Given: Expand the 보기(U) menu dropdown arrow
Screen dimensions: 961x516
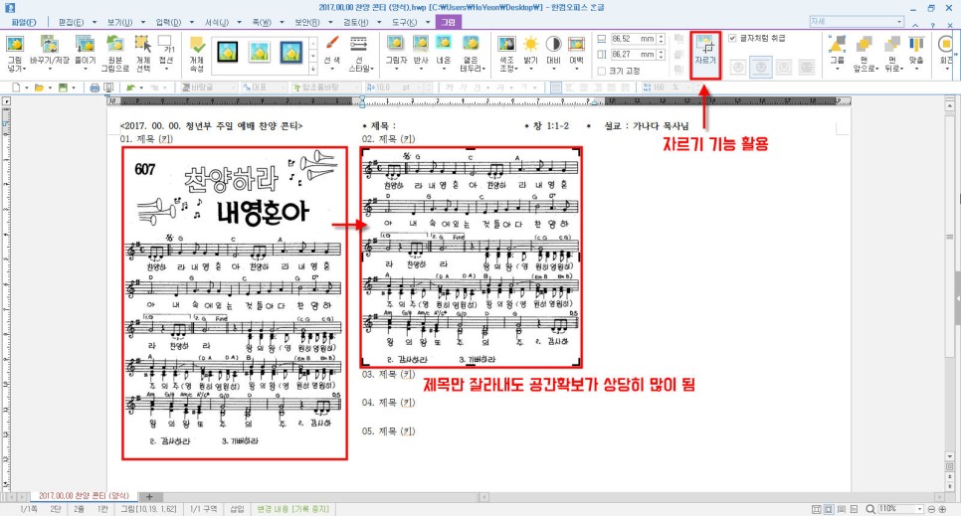Looking at the screenshot, I should (x=143, y=22).
